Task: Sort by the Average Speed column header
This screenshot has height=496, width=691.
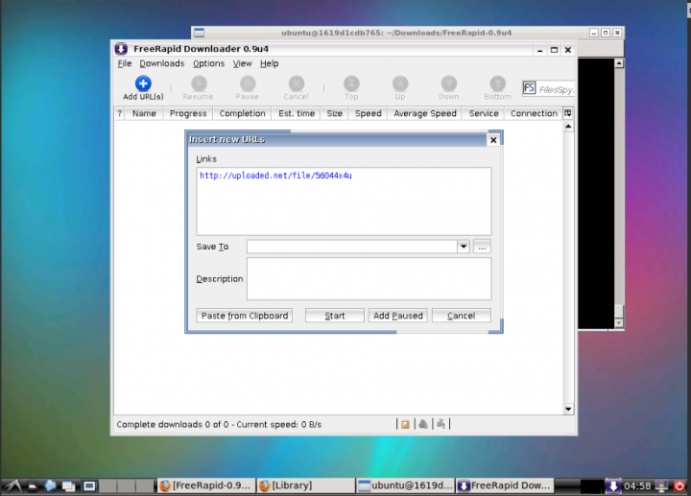Action: 425,113
